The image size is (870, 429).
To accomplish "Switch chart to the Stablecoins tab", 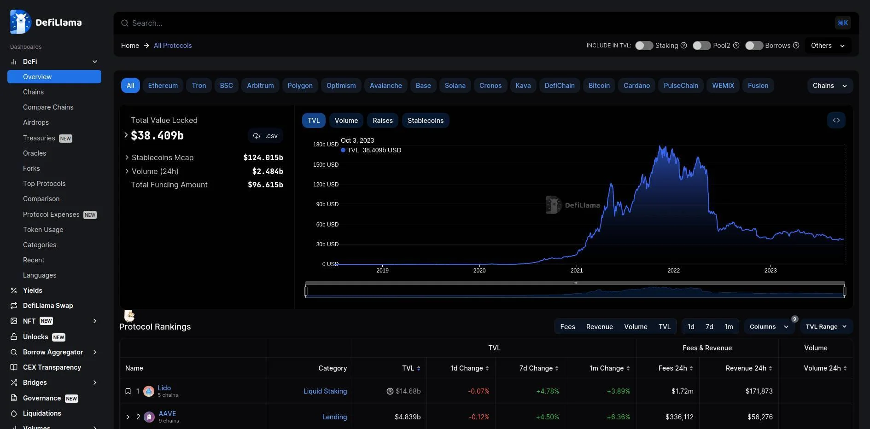I will (425, 121).
